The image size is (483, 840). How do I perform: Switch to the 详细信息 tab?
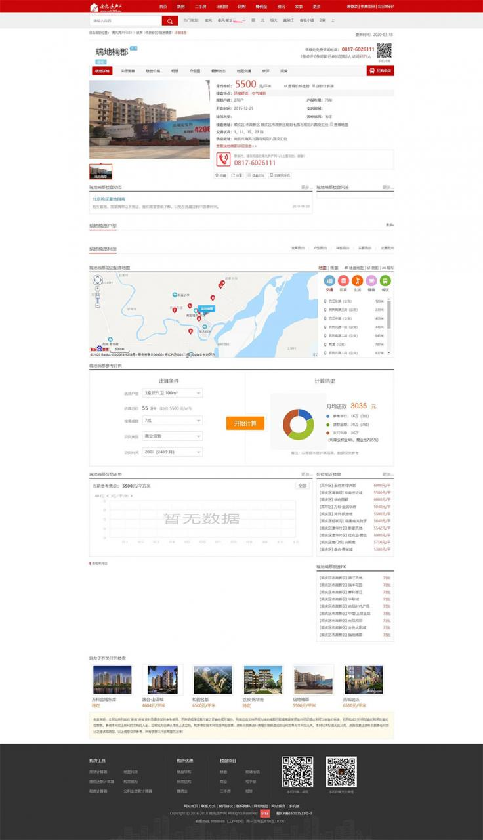click(x=127, y=71)
